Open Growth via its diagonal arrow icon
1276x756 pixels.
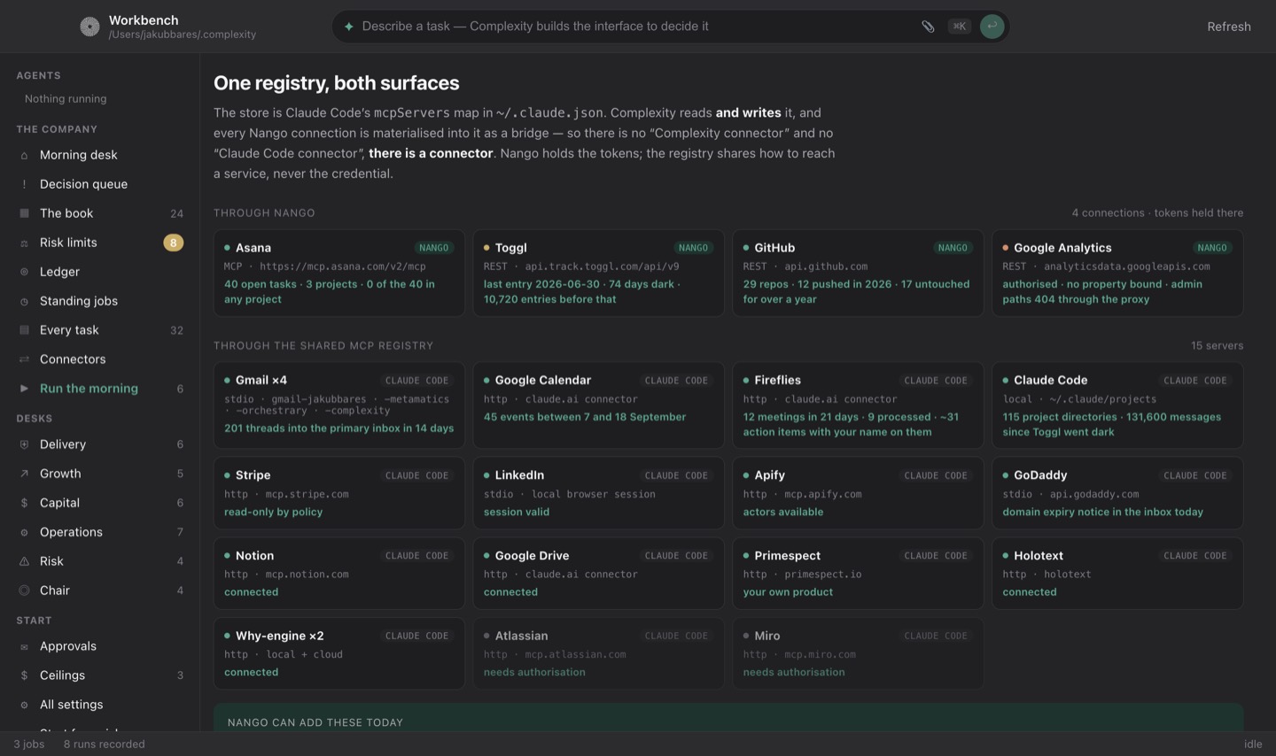pyautogui.click(x=24, y=474)
